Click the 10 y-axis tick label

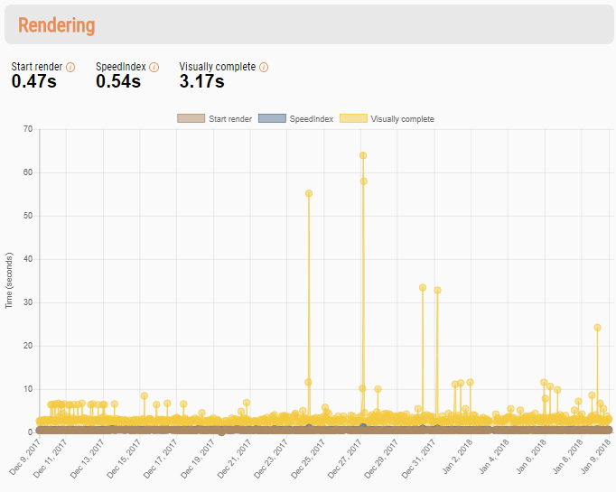(28, 389)
